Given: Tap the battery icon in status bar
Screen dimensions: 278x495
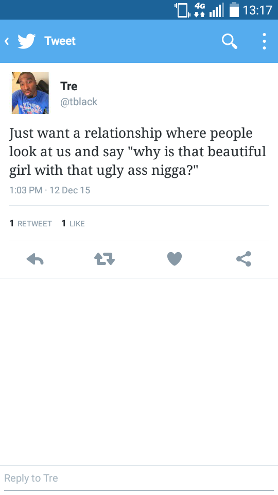Looking at the screenshot, I should point(234,9).
